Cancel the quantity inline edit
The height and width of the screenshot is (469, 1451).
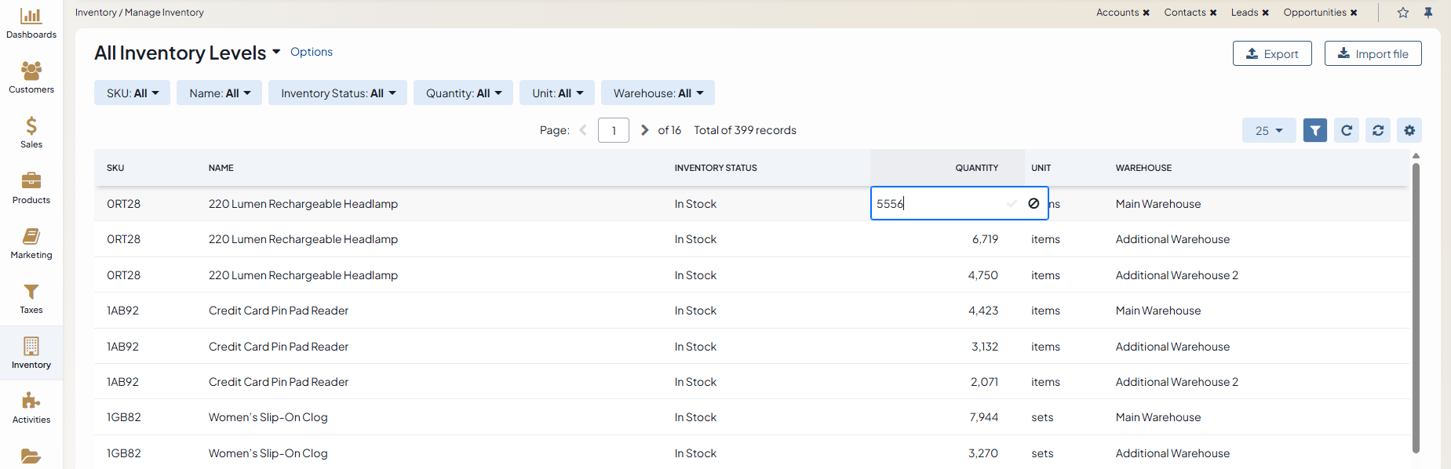(1034, 203)
